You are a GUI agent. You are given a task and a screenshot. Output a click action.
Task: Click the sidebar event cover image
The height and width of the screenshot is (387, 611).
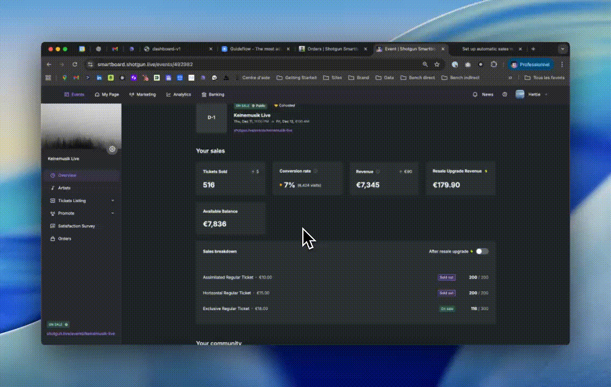(x=81, y=127)
